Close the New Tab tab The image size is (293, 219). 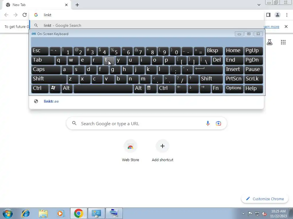[66, 5]
